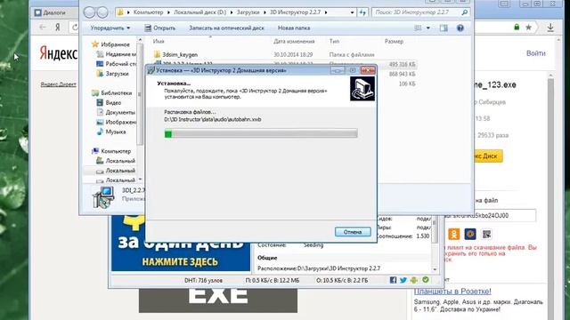
Task: Click green check status icon
Action: [426, 280]
